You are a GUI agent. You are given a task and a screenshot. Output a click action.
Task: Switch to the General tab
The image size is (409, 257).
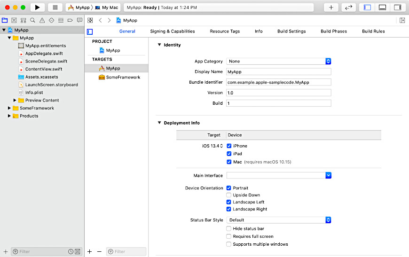127,31
